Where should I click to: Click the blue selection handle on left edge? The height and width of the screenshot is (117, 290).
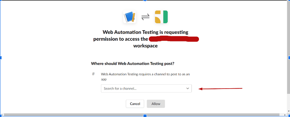pyautogui.click(x=1, y=58)
